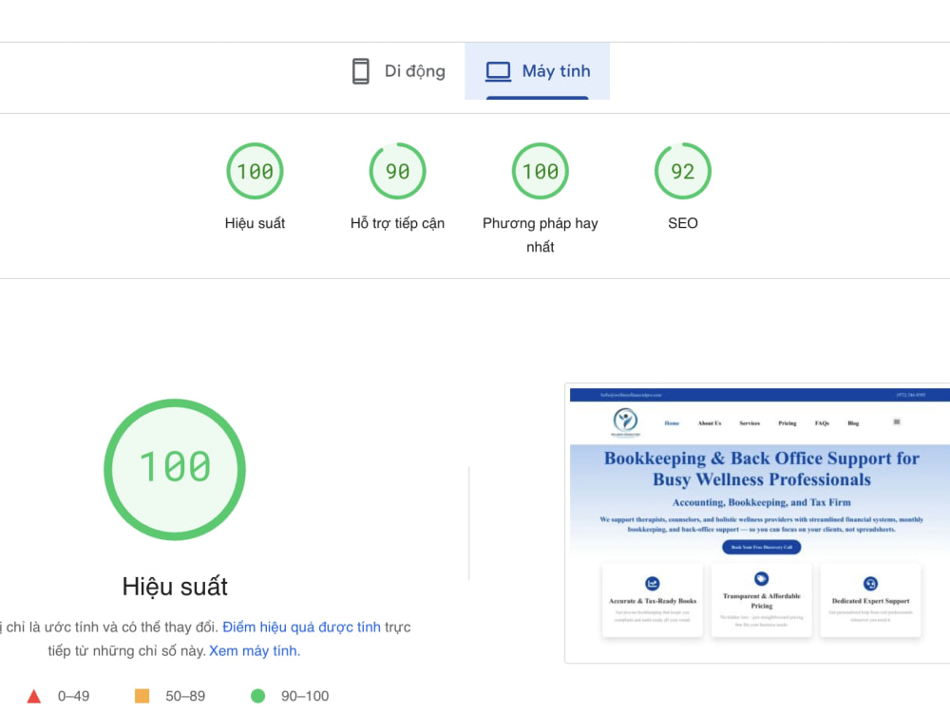Click Blog in the preview navigation
The image size is (950, 712).
[853, 423]
